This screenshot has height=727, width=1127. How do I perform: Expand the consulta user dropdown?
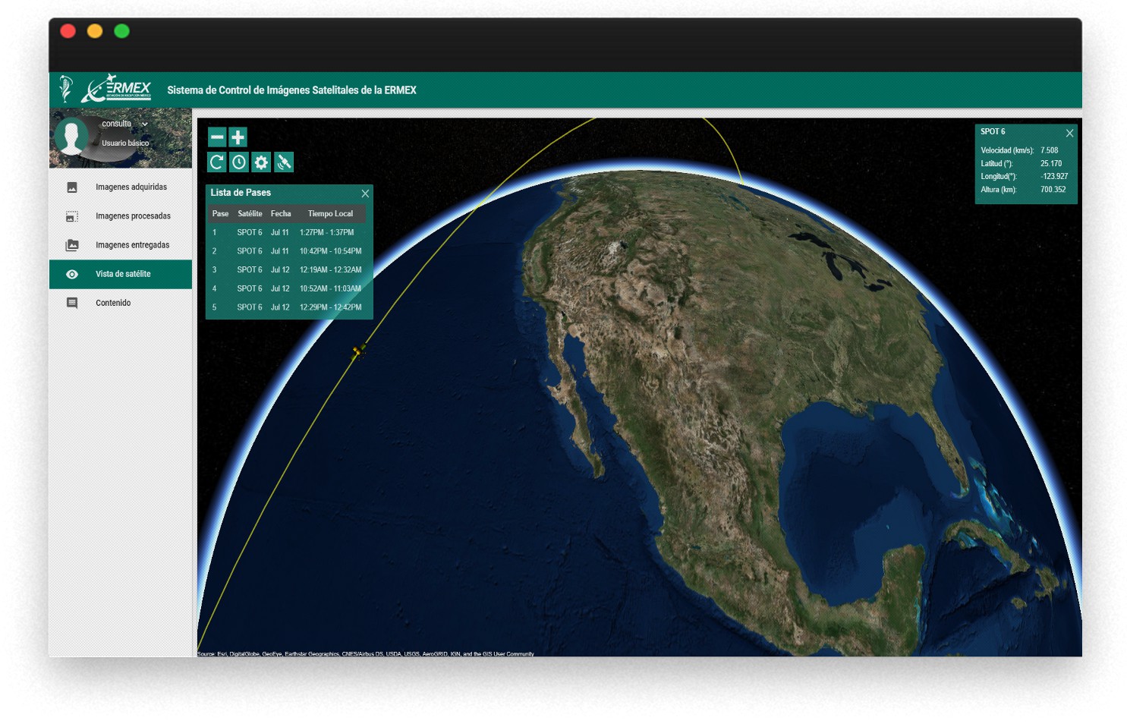(144, 124)
